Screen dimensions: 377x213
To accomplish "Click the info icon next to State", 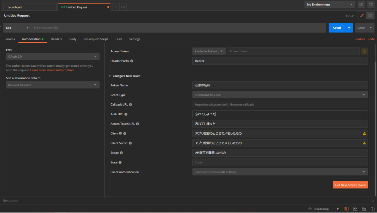I will click(x=120, y=162).
